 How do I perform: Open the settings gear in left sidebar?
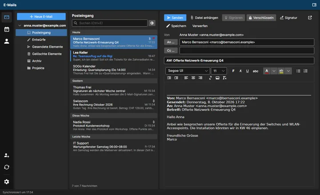click(x=7, y=182)
